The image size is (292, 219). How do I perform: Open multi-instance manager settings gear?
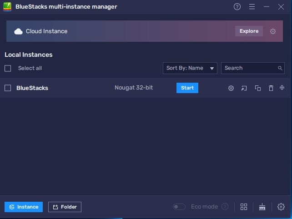pos(281,207)
